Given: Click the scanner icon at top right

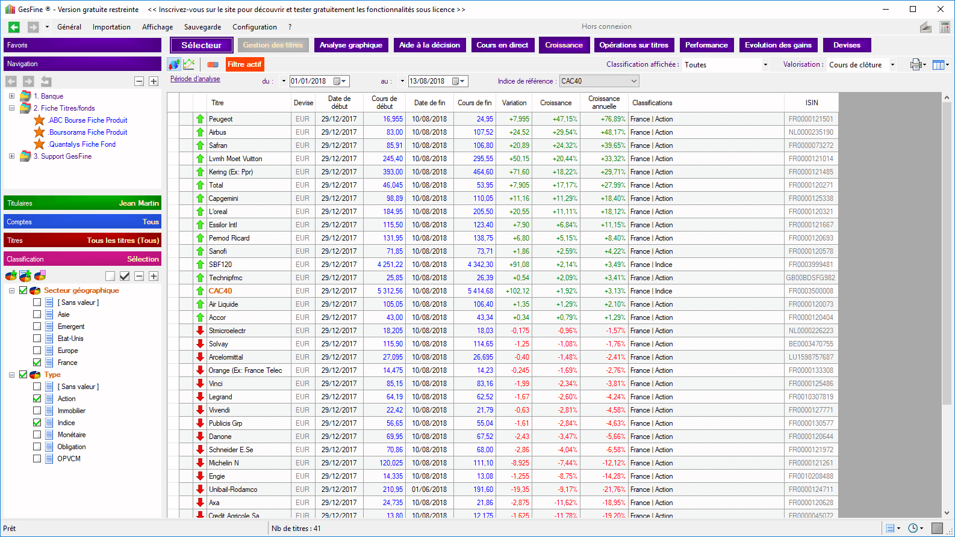Looking at the screenshot, I should click(926, 27).
